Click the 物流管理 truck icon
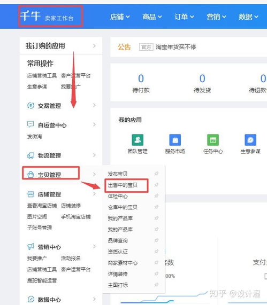The width and height of the screenshot is (267, 305). 30,155
